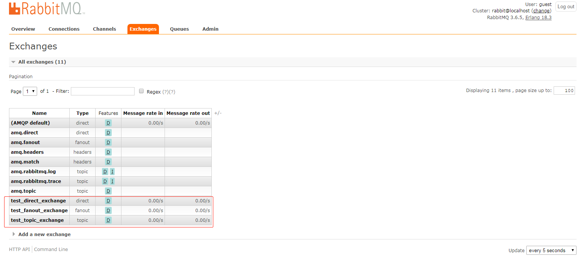The image size is (584, 260).
Task: Open the amq.direct exchange
Action: 24,133
